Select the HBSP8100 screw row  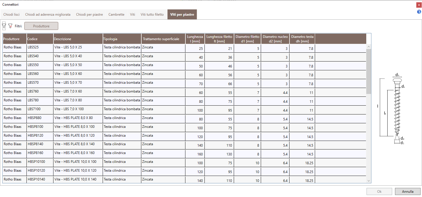[184, 128]
